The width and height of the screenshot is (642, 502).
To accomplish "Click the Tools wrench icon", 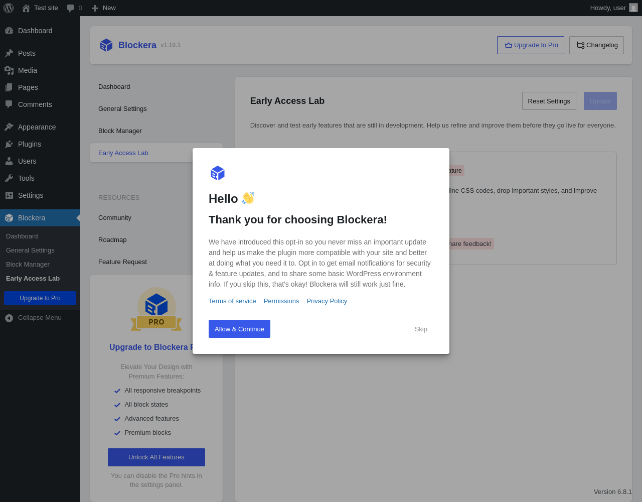I will 9,178.
